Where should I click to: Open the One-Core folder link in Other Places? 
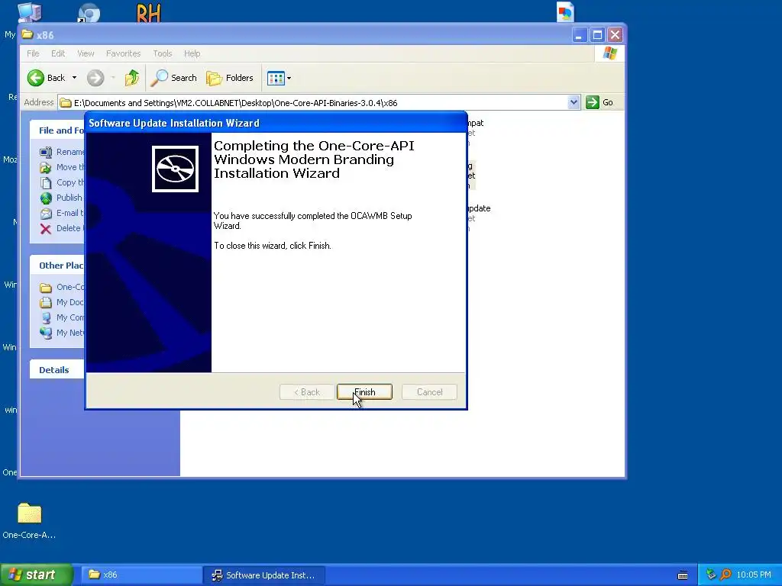tap(62, 287)
